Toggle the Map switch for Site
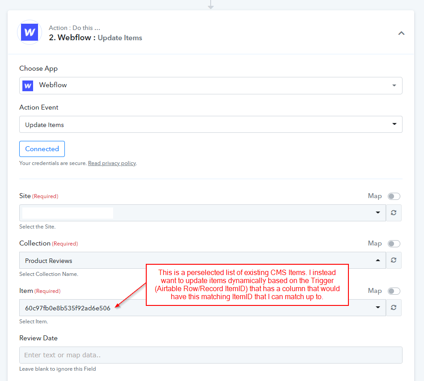Image resolution: width=424 pixels, height=381 pixels. [x=394, y=196]
